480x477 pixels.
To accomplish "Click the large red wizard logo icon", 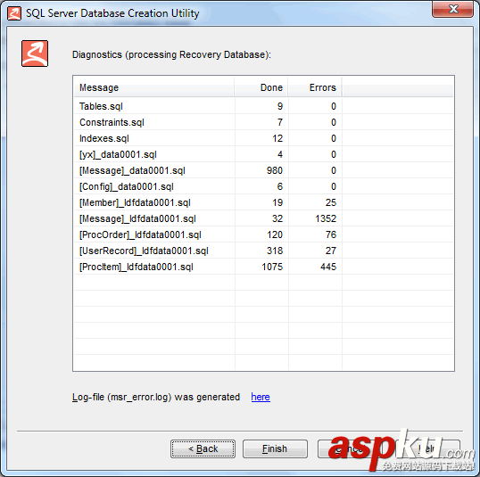I will click(x=35, y=53).
